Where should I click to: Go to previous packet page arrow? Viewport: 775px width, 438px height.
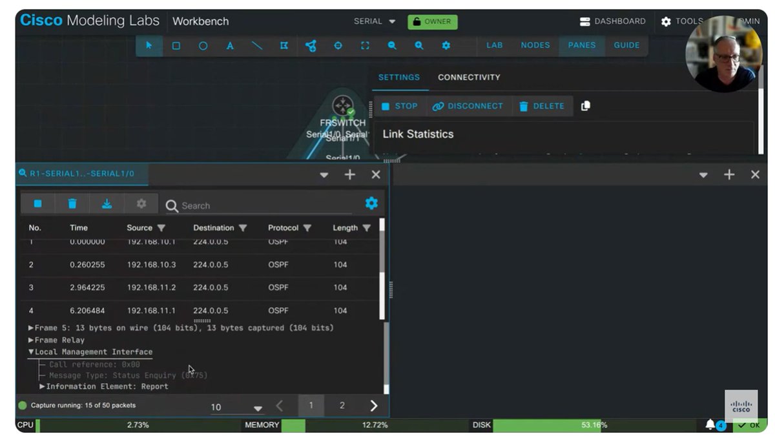point(280,406)
